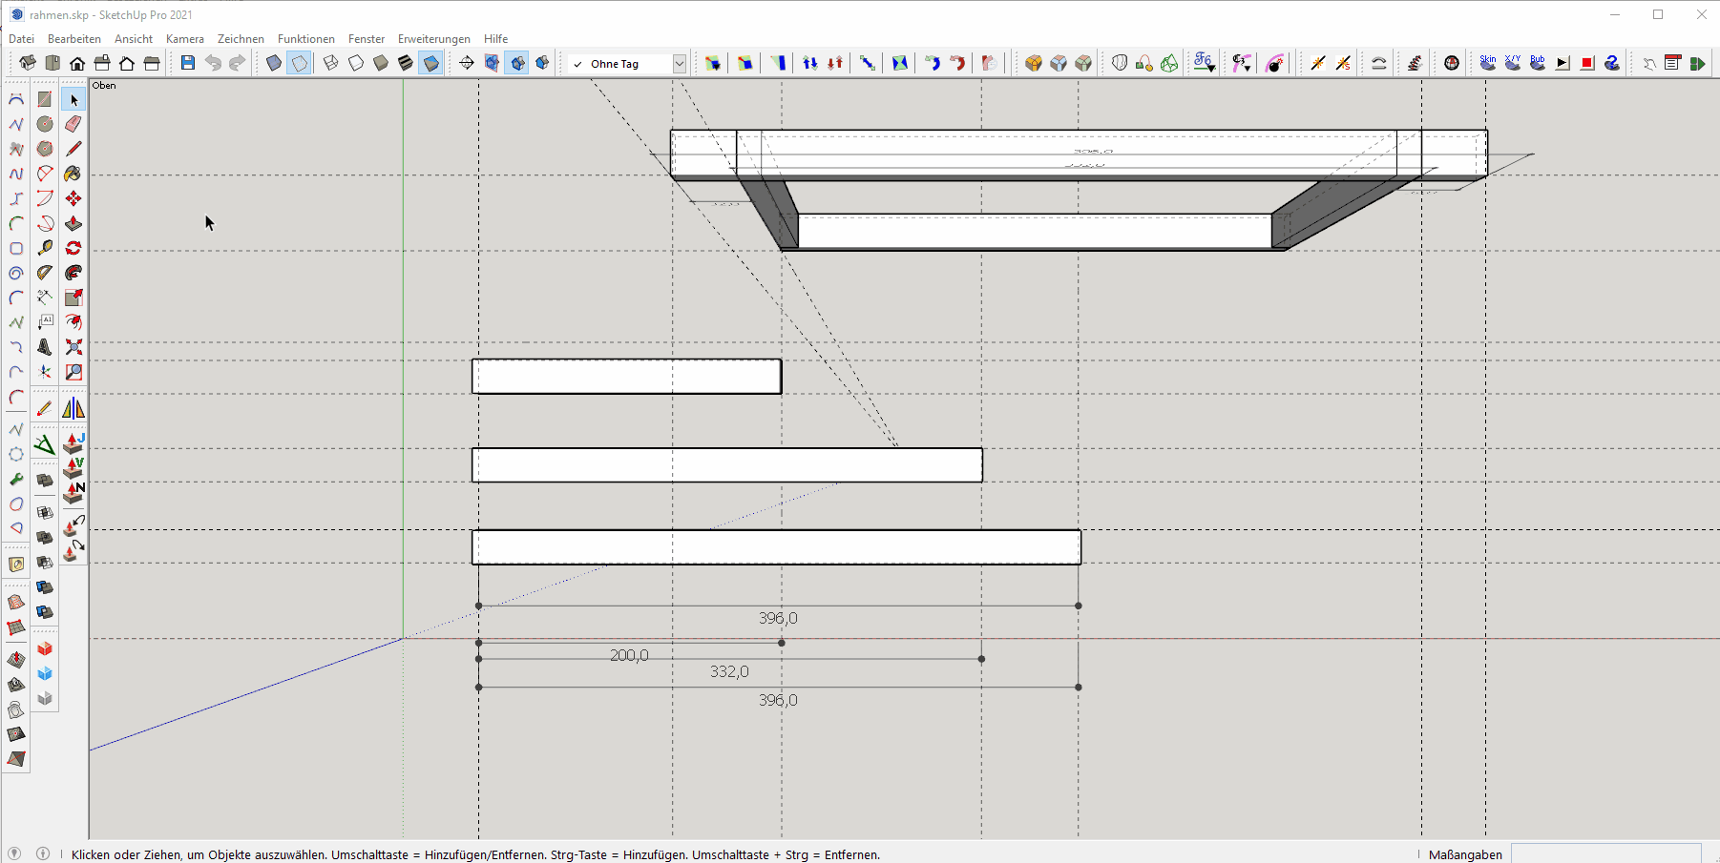The width and height of the screenshot is (1720, 863).
Task: Activate the Zoom Extents tool
Action: pos(73,347)
